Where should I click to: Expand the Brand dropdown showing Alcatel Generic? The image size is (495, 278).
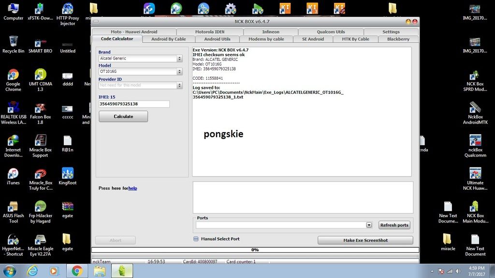pyautogui.click(x=179, y=58)
